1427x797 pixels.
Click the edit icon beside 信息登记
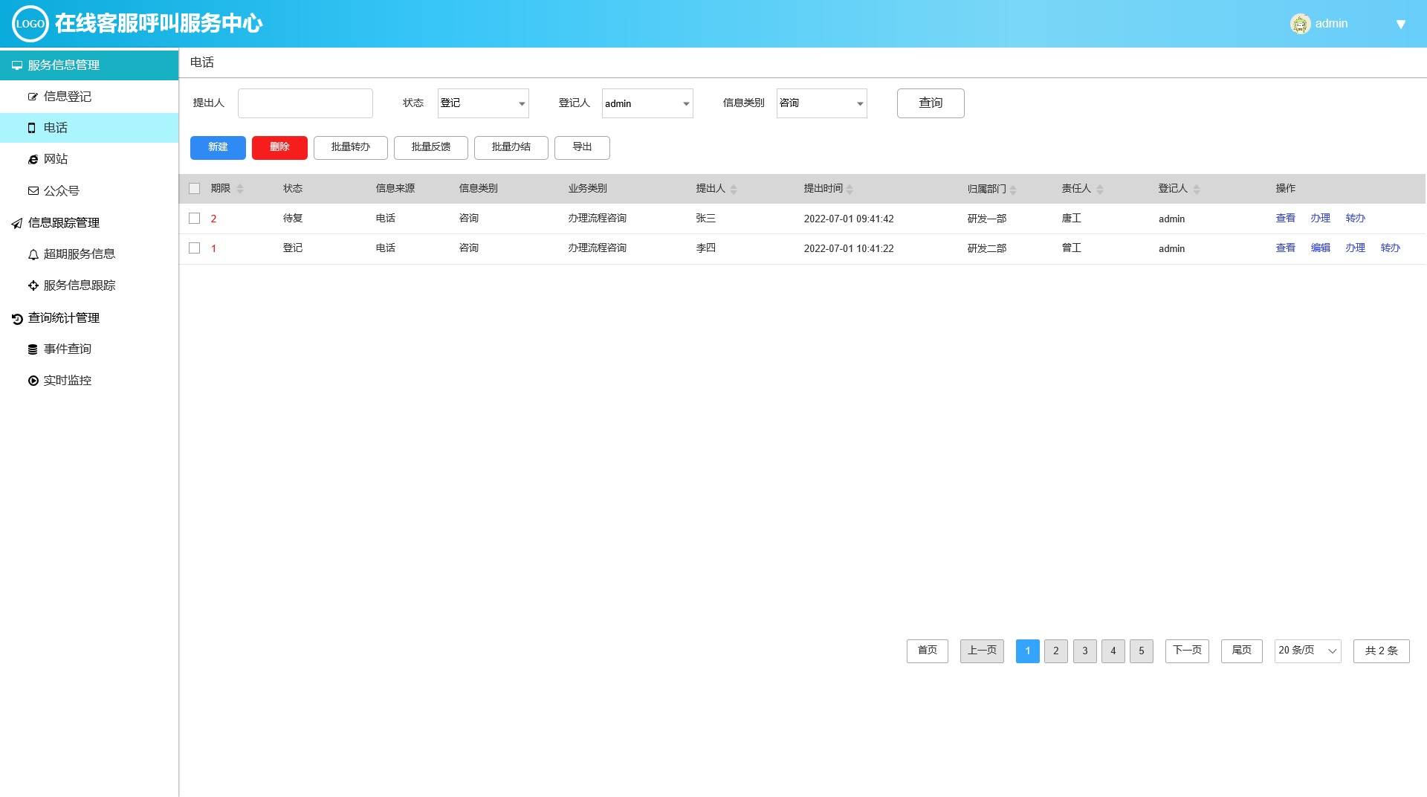33,97
